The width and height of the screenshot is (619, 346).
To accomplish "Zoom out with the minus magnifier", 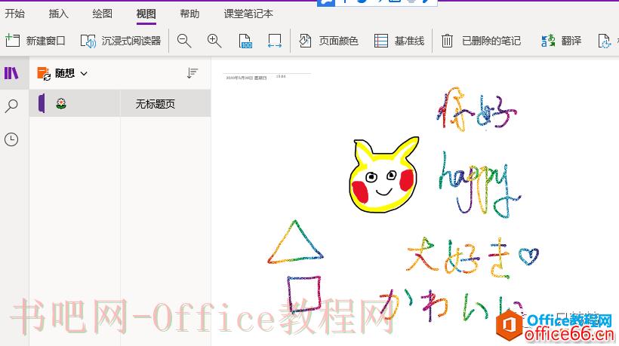I will (184, 41).
